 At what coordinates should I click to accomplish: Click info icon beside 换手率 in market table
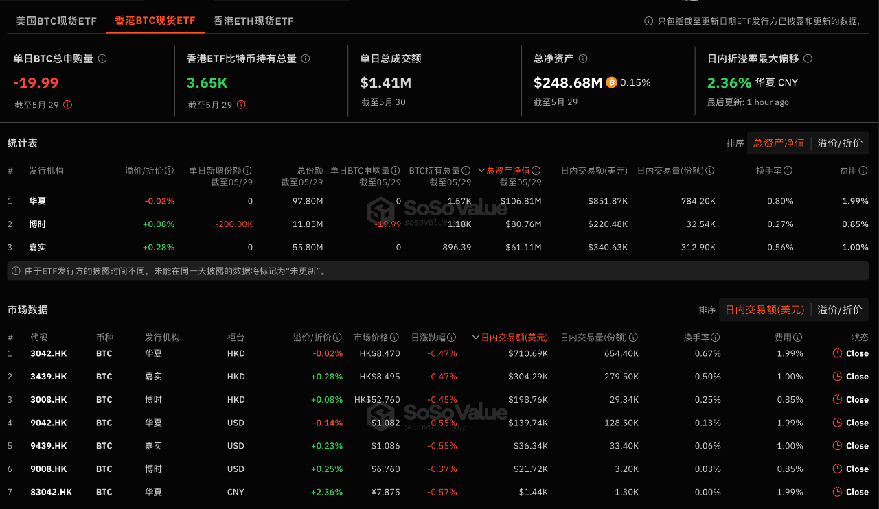click(716, 338)
